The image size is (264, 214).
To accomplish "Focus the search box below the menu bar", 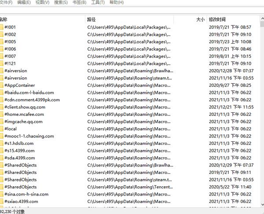I will click(132, 10).
